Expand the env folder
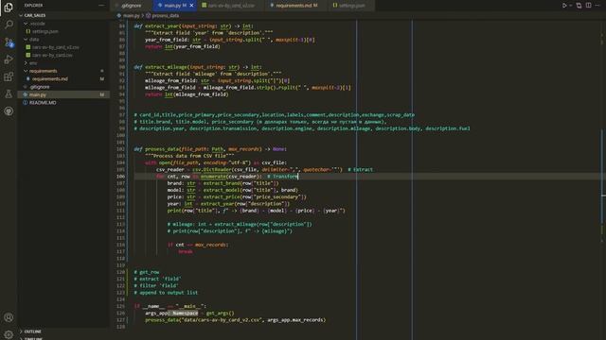606x340 pixels. pos(33,63)
